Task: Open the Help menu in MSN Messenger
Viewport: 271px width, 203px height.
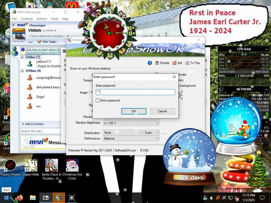Action: tap(65, 19)
